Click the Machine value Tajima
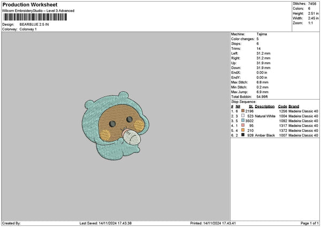 pyautogui.click(x=262, y=34)
